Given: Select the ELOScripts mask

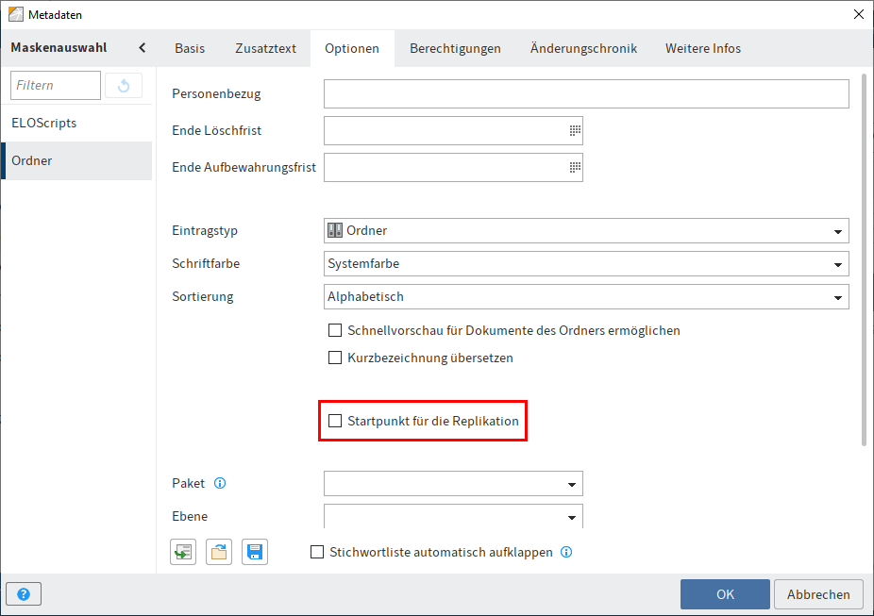Looking at the screenshot, I should [76, 123].
